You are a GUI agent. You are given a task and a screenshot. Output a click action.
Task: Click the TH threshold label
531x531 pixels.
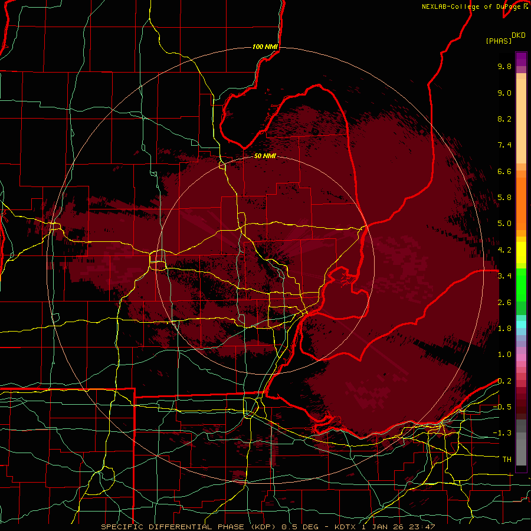point(507,460)
